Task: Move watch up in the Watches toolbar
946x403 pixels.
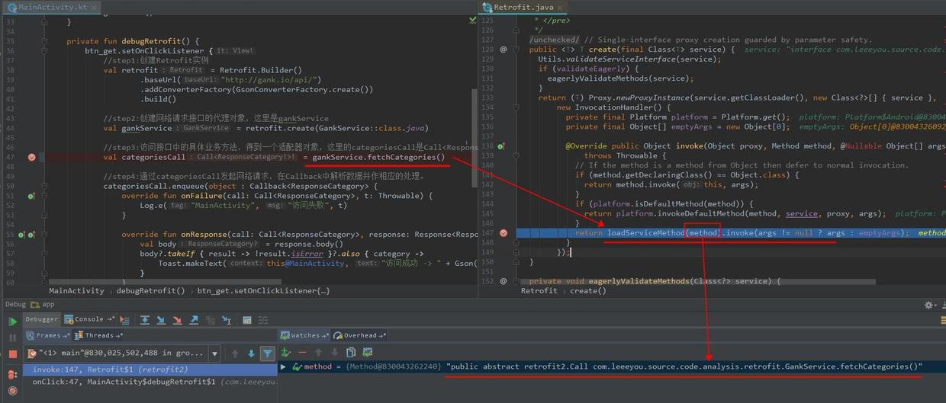Action: click(318, 352)
